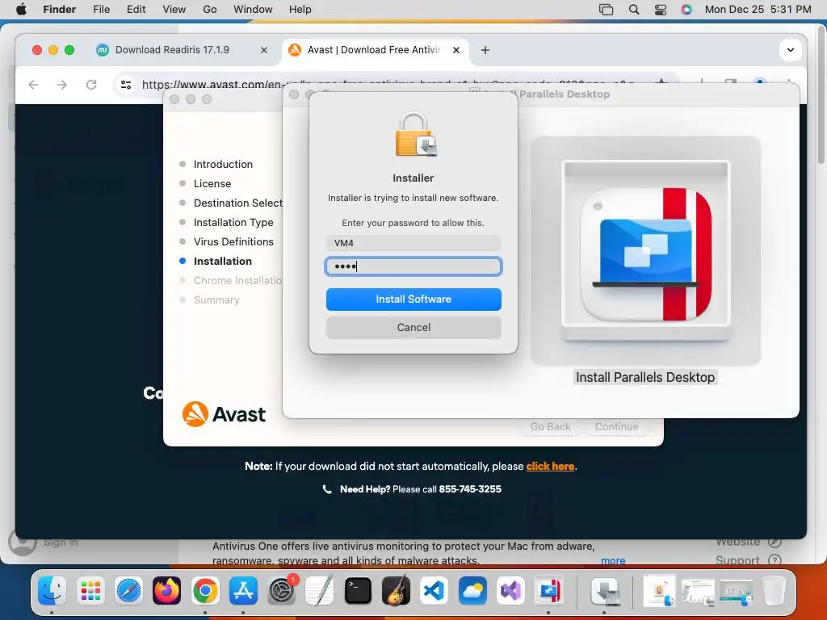This screenshot has height=620, width=827.
Task: Open the Finder menu
Action: tap(59, 9)
